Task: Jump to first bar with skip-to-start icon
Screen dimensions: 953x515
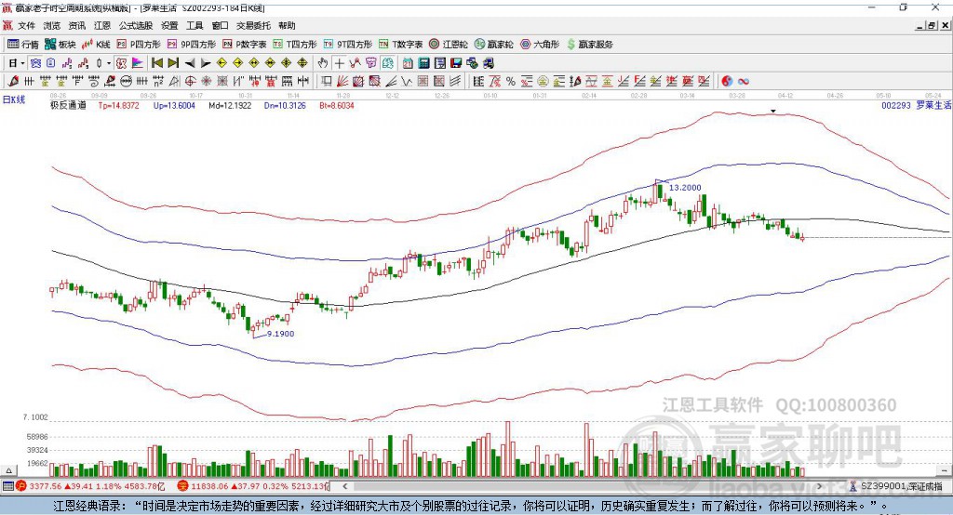Action: (x=156, y=62)
